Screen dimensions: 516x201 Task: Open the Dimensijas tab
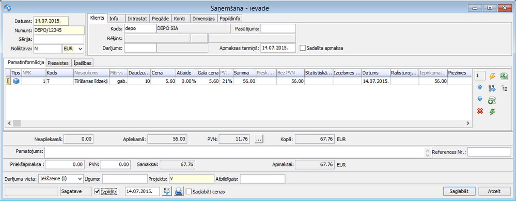(204, 19)
